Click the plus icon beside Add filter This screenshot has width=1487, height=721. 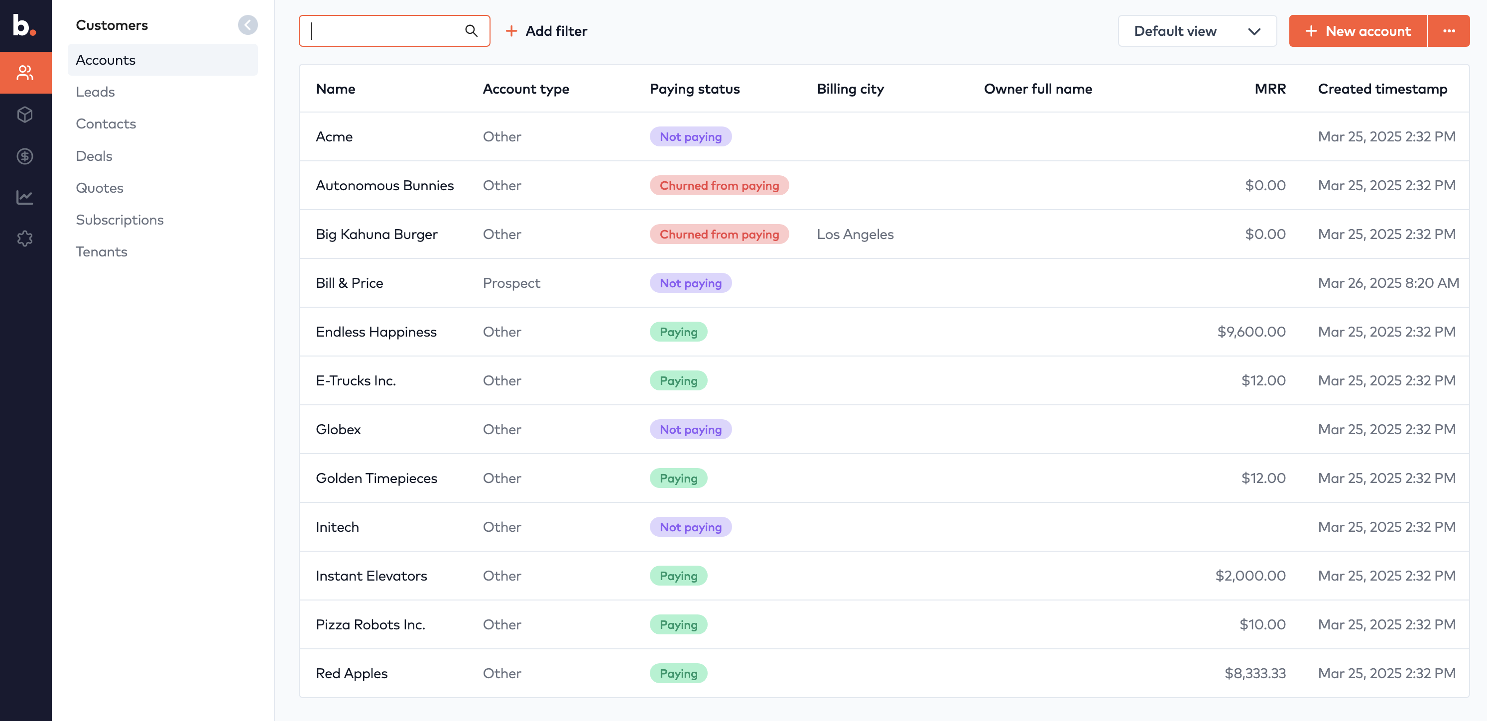click(511, 31)
